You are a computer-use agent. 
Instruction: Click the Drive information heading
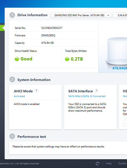pyautogui.click(x=32, y=15)
